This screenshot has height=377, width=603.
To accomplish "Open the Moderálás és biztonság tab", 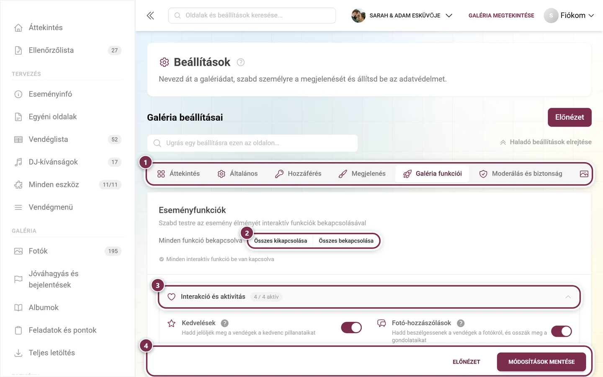I will pyautogui.click(x=521, y=174).
